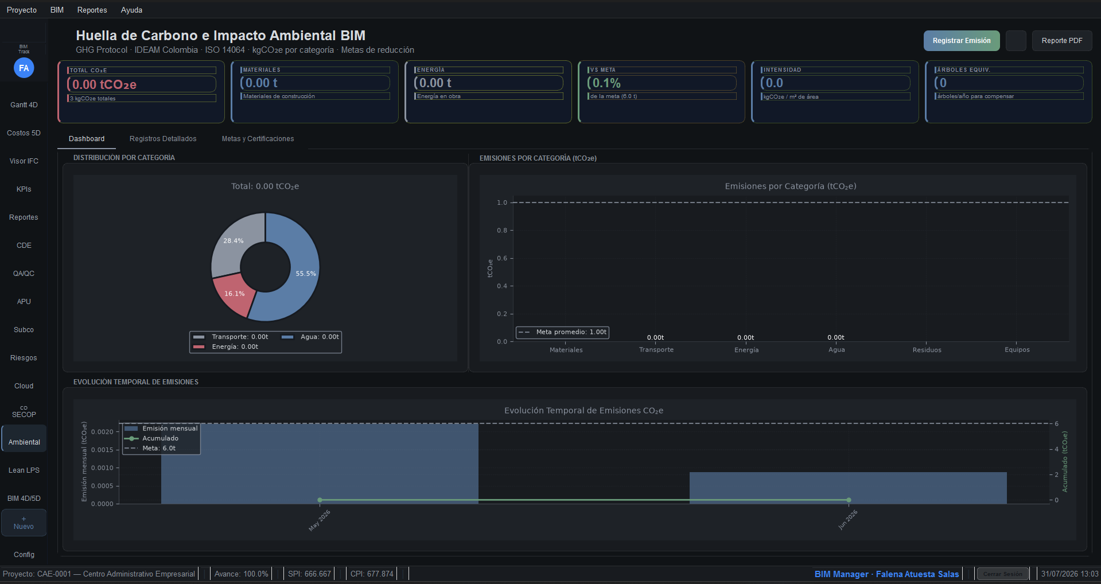1101x584 pixels.
Task: Click the Cerrar Sesión button
Action: [1002, 574]
